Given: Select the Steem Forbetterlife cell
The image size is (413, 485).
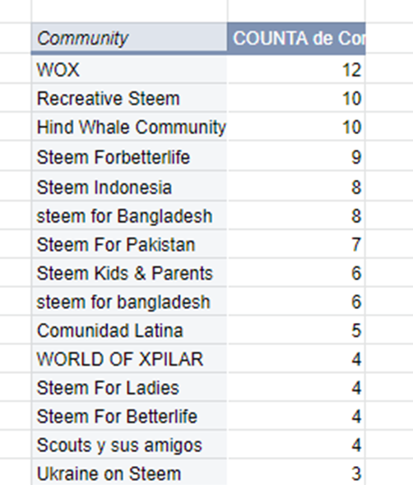Looking at the screenshot, I should point(129,157).
